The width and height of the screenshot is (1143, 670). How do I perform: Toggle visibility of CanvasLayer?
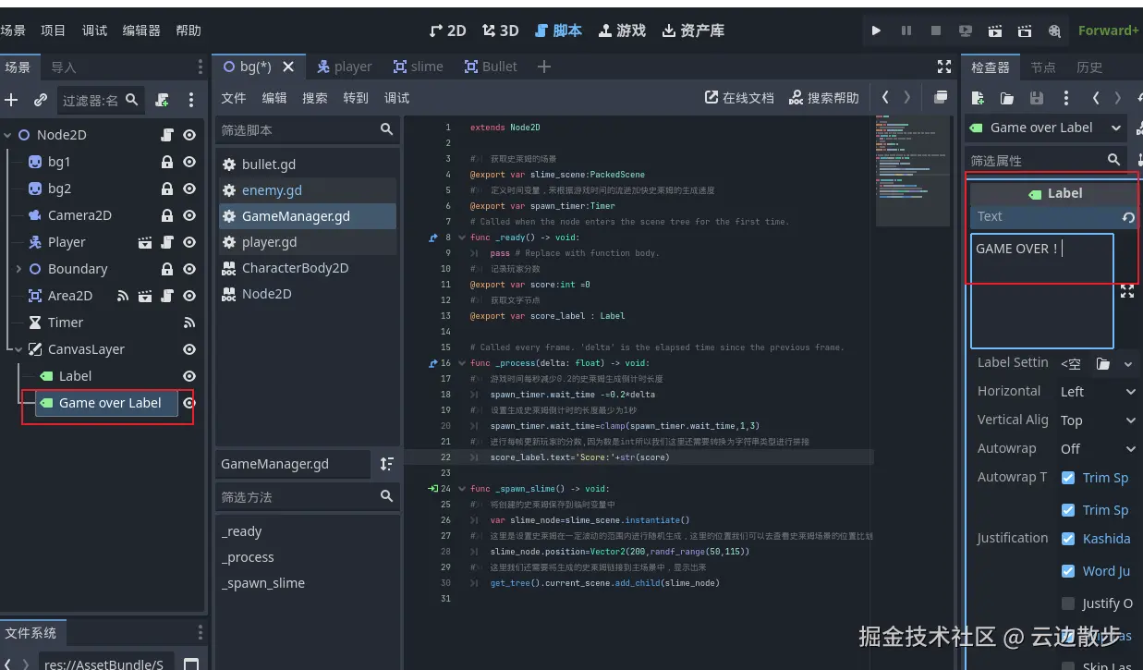pos(189,349)
